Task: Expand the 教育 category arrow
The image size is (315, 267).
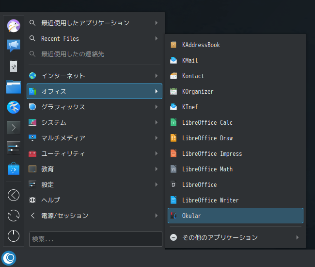Action: 157,169
